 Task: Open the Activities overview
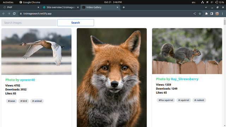tap(8, 2)
